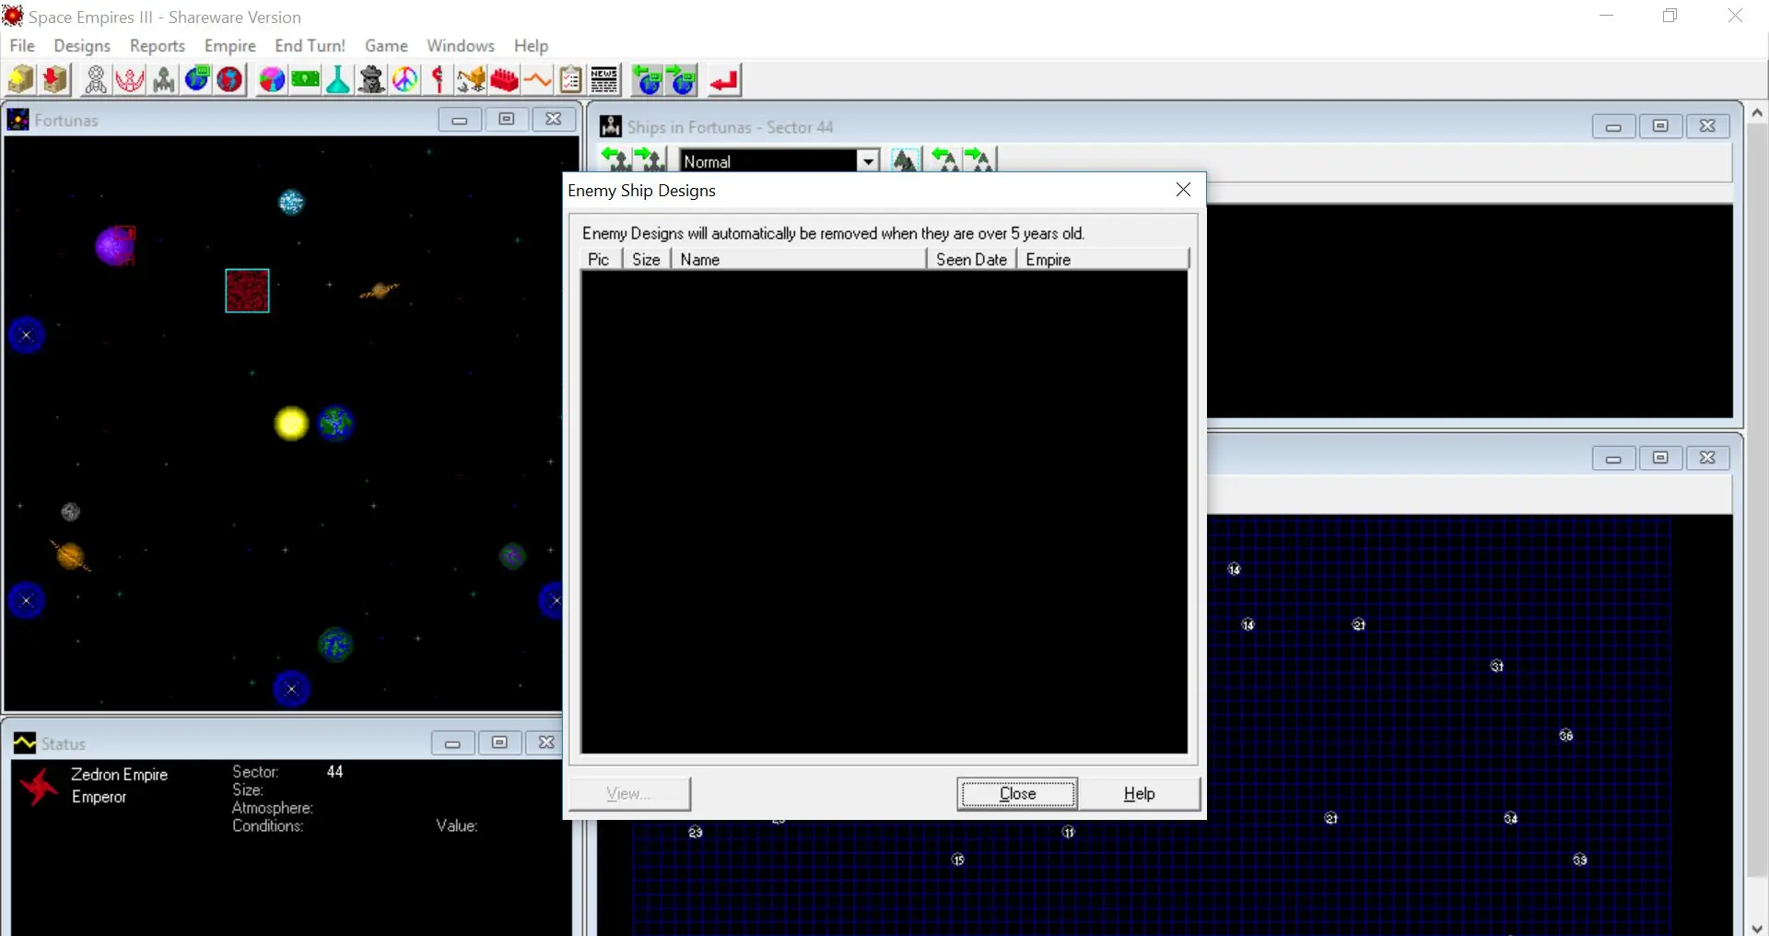Viewport: 1769px width, 936px height.
Task: Click the blue globe with green tag icon
Action: [197, 80]
